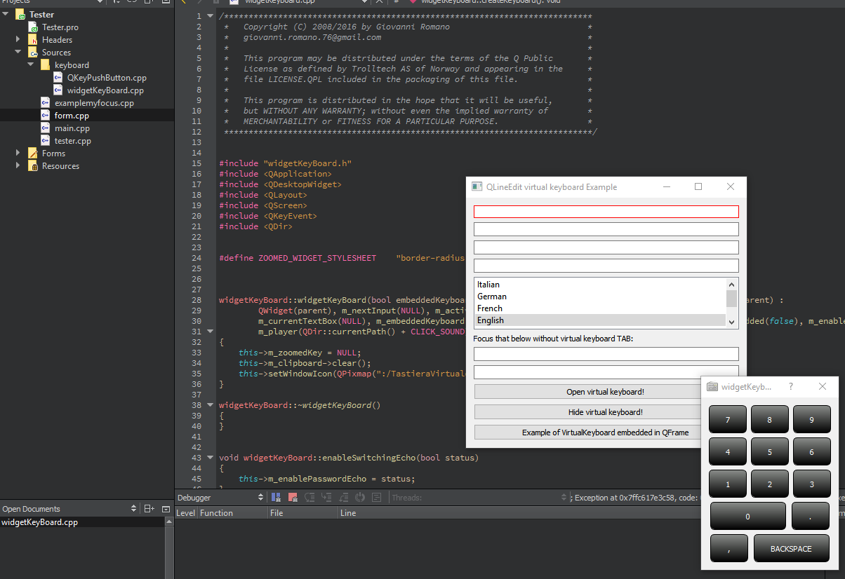Fold the license comment at line 1
Image resolution: width=845 pixels, height=579 pixels.
pos(210,15)
